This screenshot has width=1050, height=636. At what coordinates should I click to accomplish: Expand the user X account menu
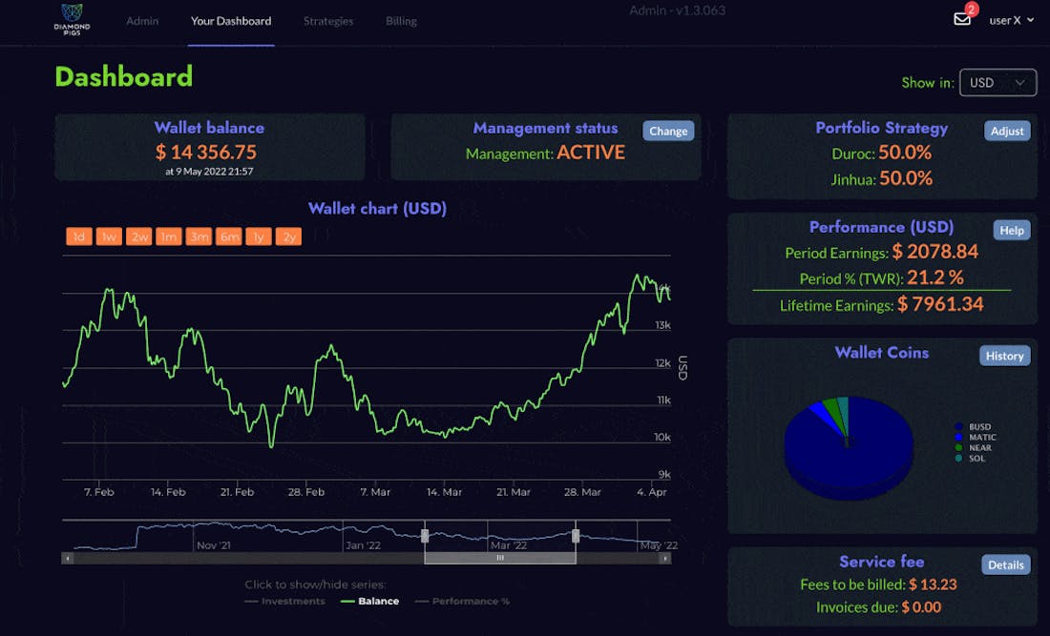click(x=1011, y=20)
